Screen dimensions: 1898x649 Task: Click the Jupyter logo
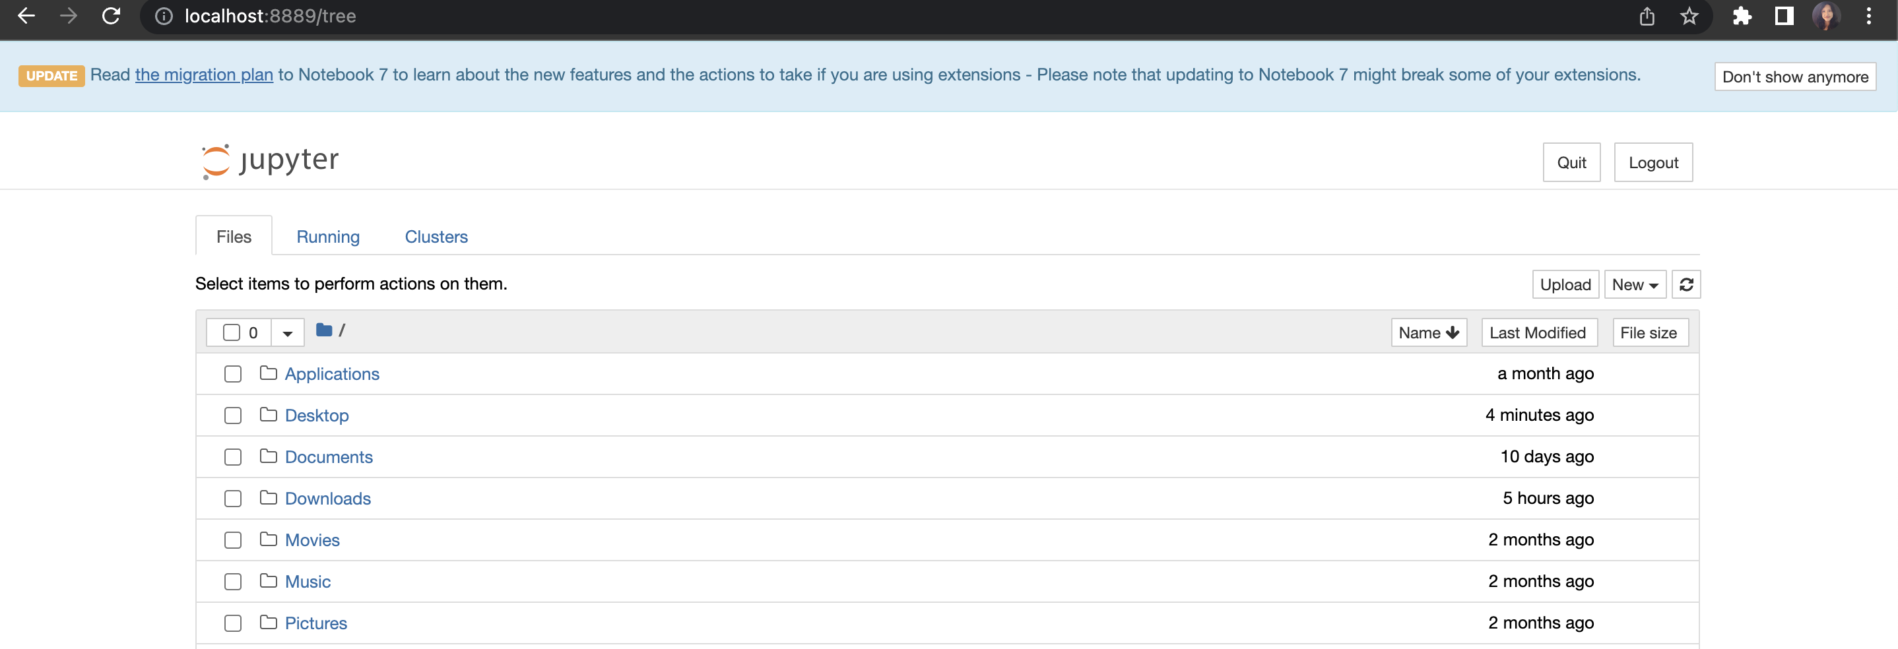[x=271, y=160]
